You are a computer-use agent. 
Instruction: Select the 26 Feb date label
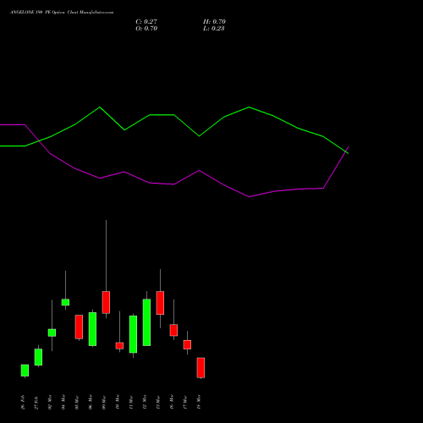click(x=23, y=402)
